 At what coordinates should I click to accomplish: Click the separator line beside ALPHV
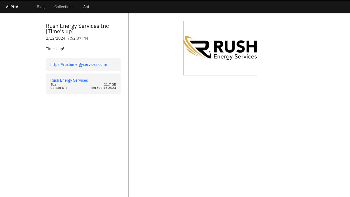pyautogui.click(x=28, y=7)
